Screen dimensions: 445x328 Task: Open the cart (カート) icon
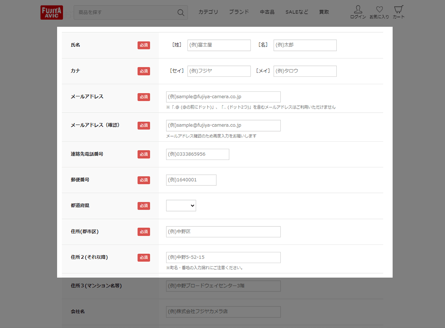tap(399, 12)
